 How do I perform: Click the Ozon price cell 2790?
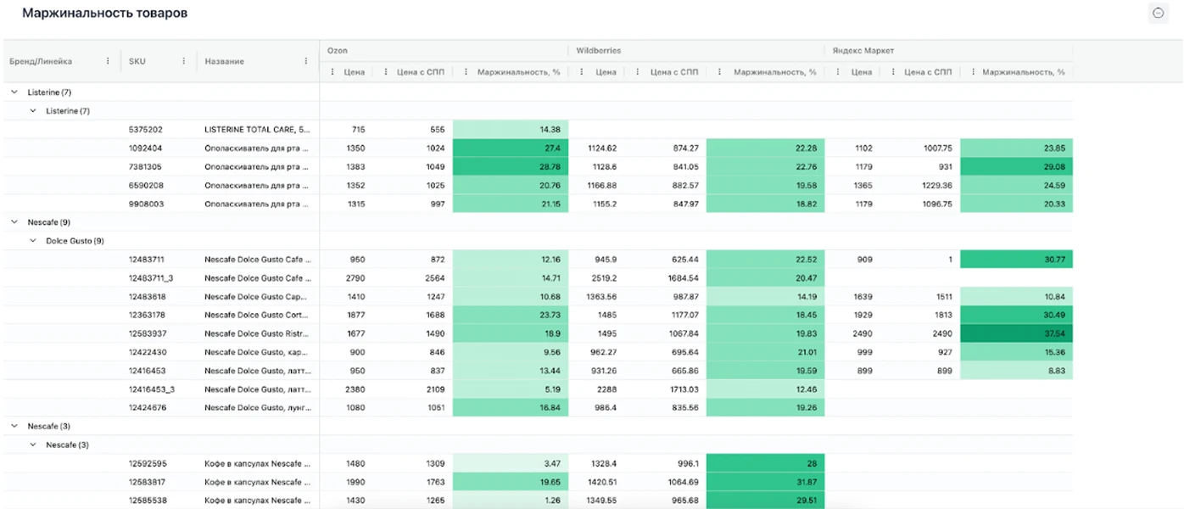[x=355, y=278]
